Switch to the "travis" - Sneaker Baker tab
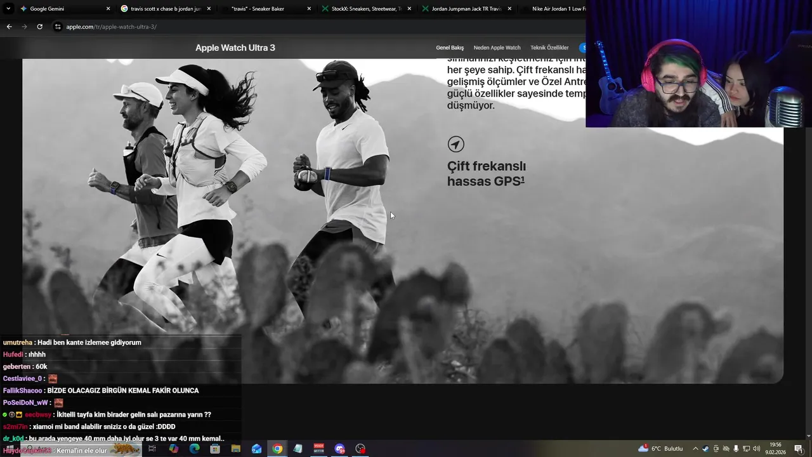The image size is (812, 457). pos(265,9)
